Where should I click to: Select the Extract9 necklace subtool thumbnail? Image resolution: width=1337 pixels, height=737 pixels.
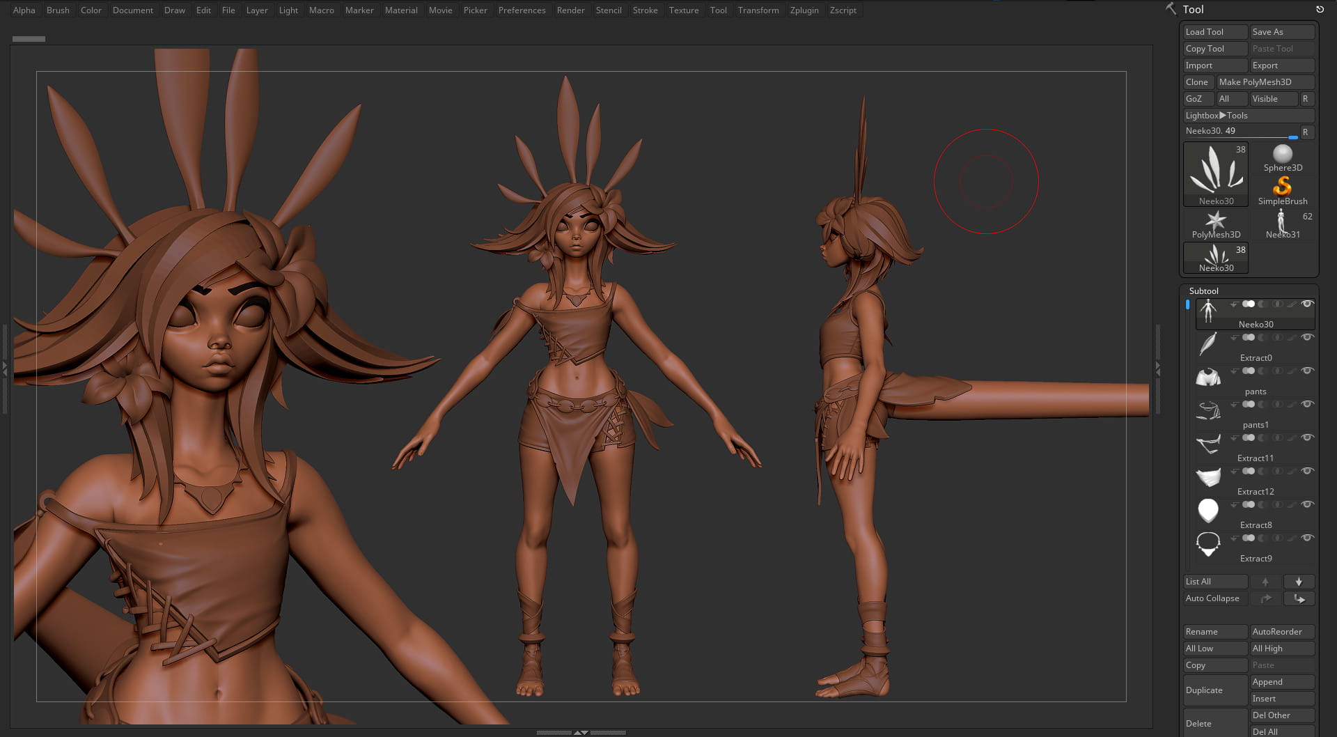pyautogui.click(x=1208, y=544)
